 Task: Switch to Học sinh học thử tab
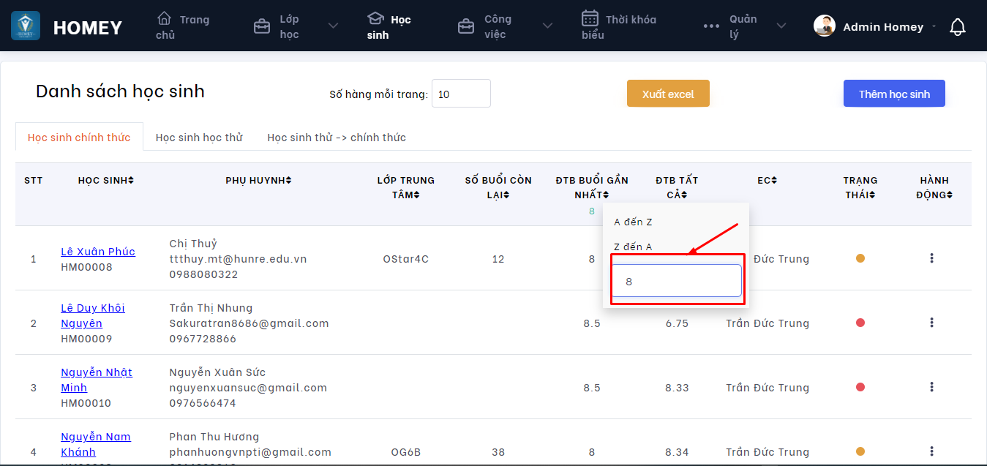click(199, 138)
